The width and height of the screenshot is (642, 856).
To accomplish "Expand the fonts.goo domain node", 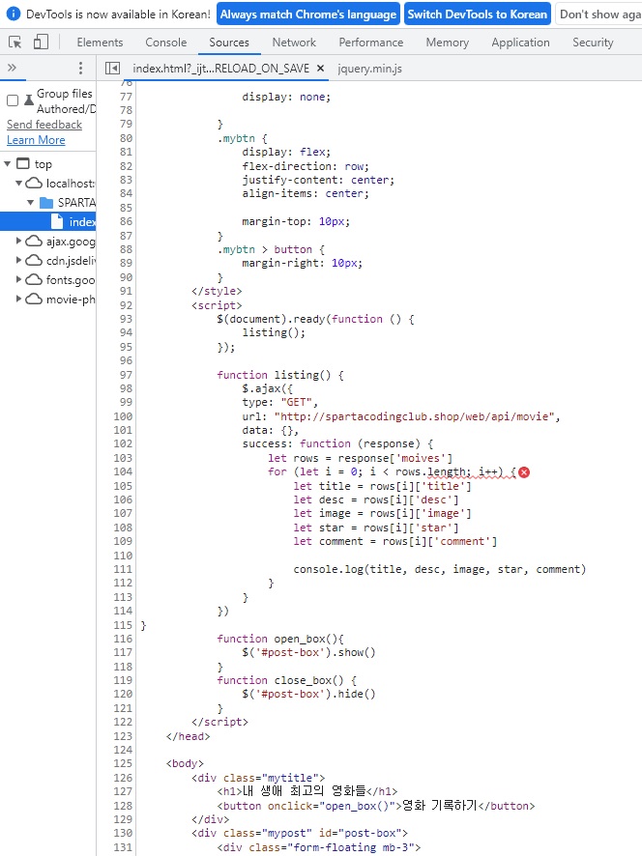I will (x=19, y=279).
